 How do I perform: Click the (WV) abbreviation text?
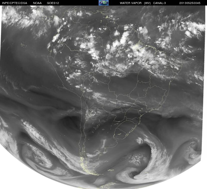(x=147, y=3)
